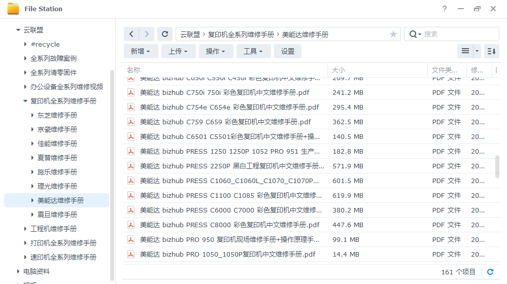Select the 美能达 bizhub PRESS C8000 file name
Viewport: 507px width, 284px height.
coord(229,225)
